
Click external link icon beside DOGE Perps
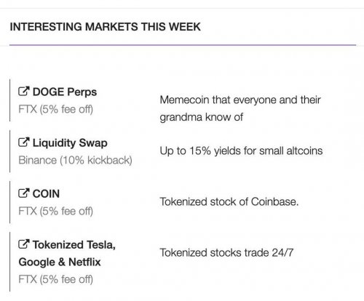click(24, 92)
